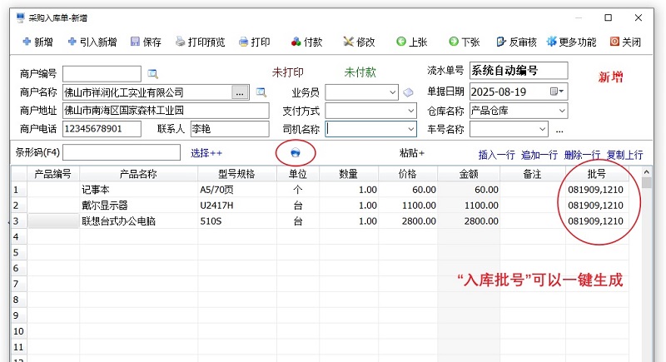Open the 单据日期 date picker

click(x=556, y=92)
